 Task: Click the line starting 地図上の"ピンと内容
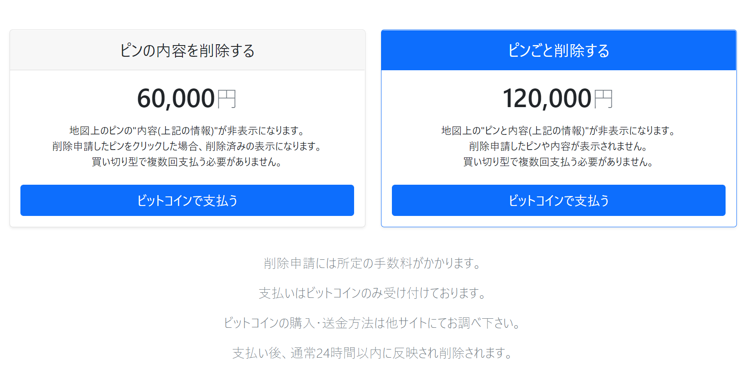559,131
